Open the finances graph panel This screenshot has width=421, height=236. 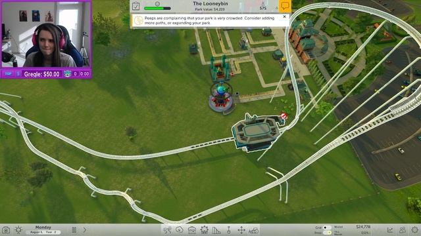pos(390,230)
